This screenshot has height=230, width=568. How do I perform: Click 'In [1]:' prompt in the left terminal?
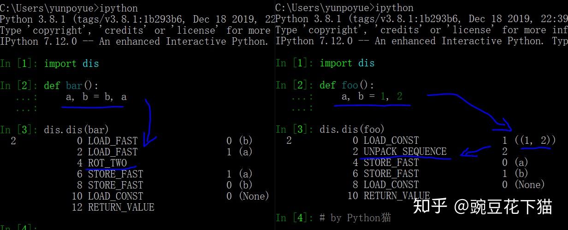[x=18, y=63]
